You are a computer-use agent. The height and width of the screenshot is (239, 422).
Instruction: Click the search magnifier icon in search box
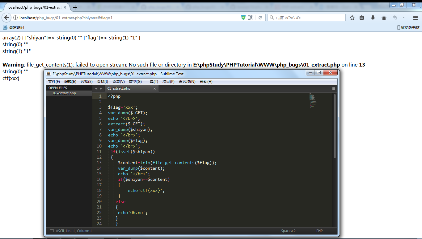(x=272, y=18)
